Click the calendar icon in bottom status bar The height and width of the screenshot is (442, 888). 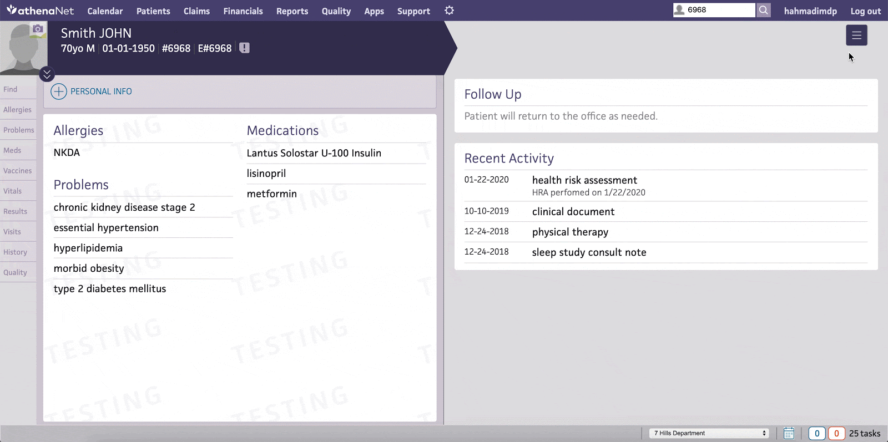pyautogui.click(x=789, y=433)
